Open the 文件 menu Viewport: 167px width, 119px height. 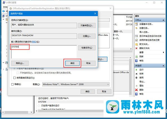pos(5,7)
